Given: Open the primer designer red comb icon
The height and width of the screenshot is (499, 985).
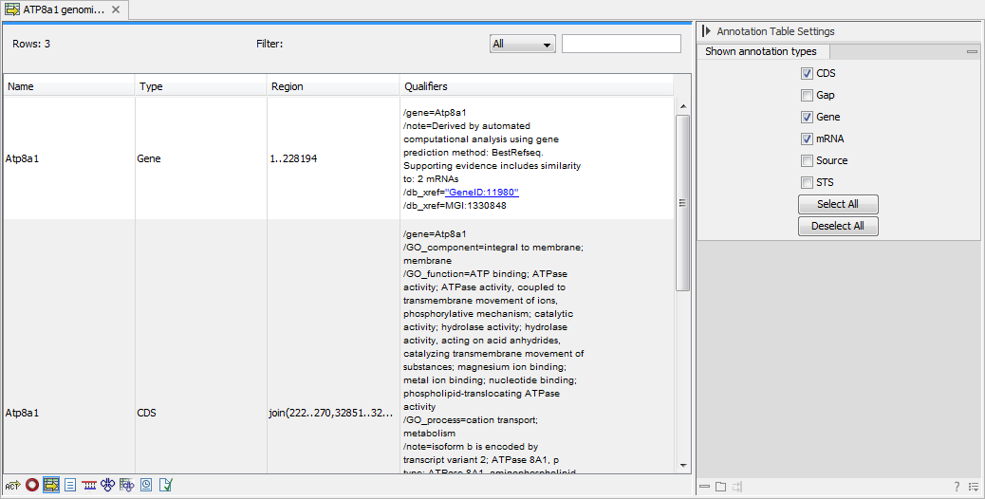Looking at the screenshot, I should coord(89,485).
